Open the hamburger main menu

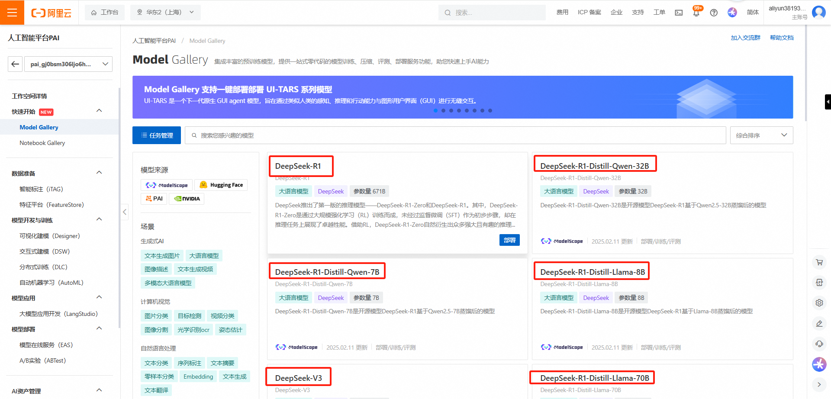coord(12,12)
